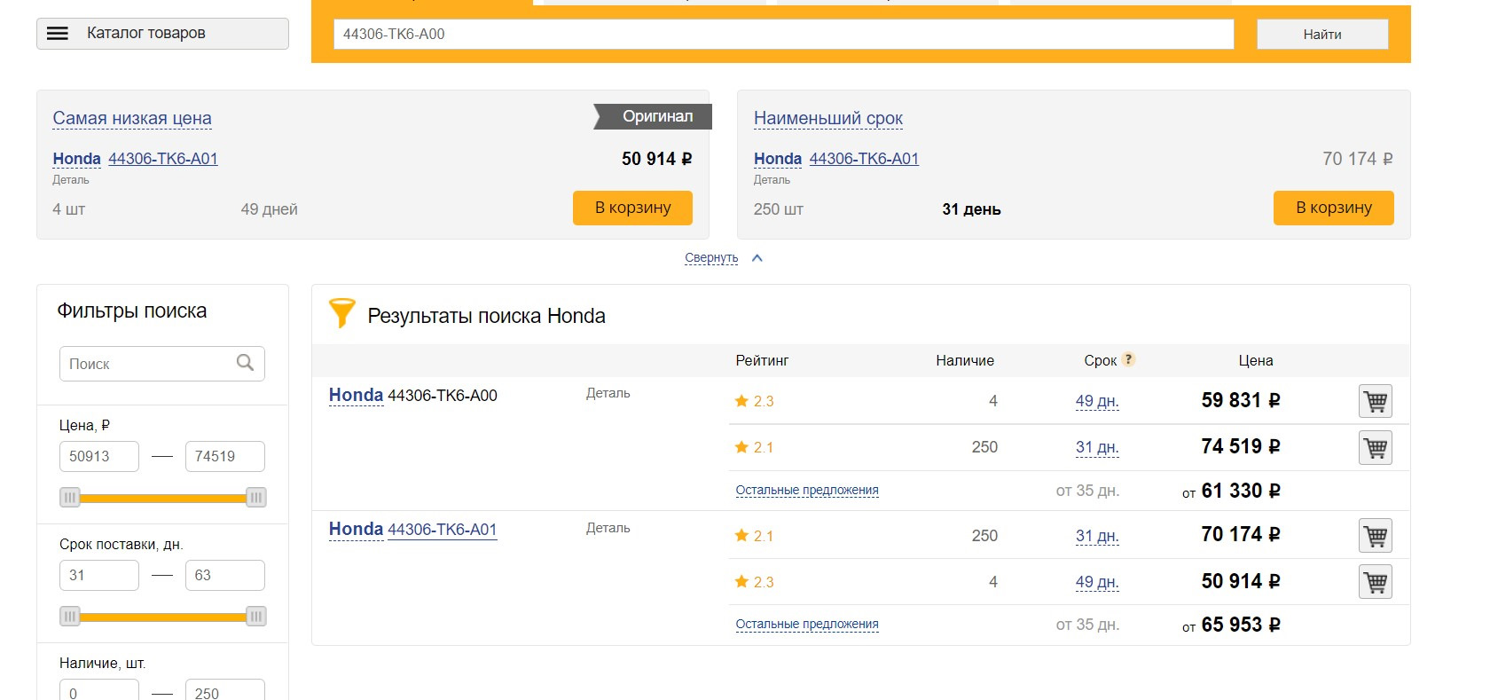Click 31 дн. link for 74 519 ₽ offer
The image size is (1490, 700).
[1097, 447]
